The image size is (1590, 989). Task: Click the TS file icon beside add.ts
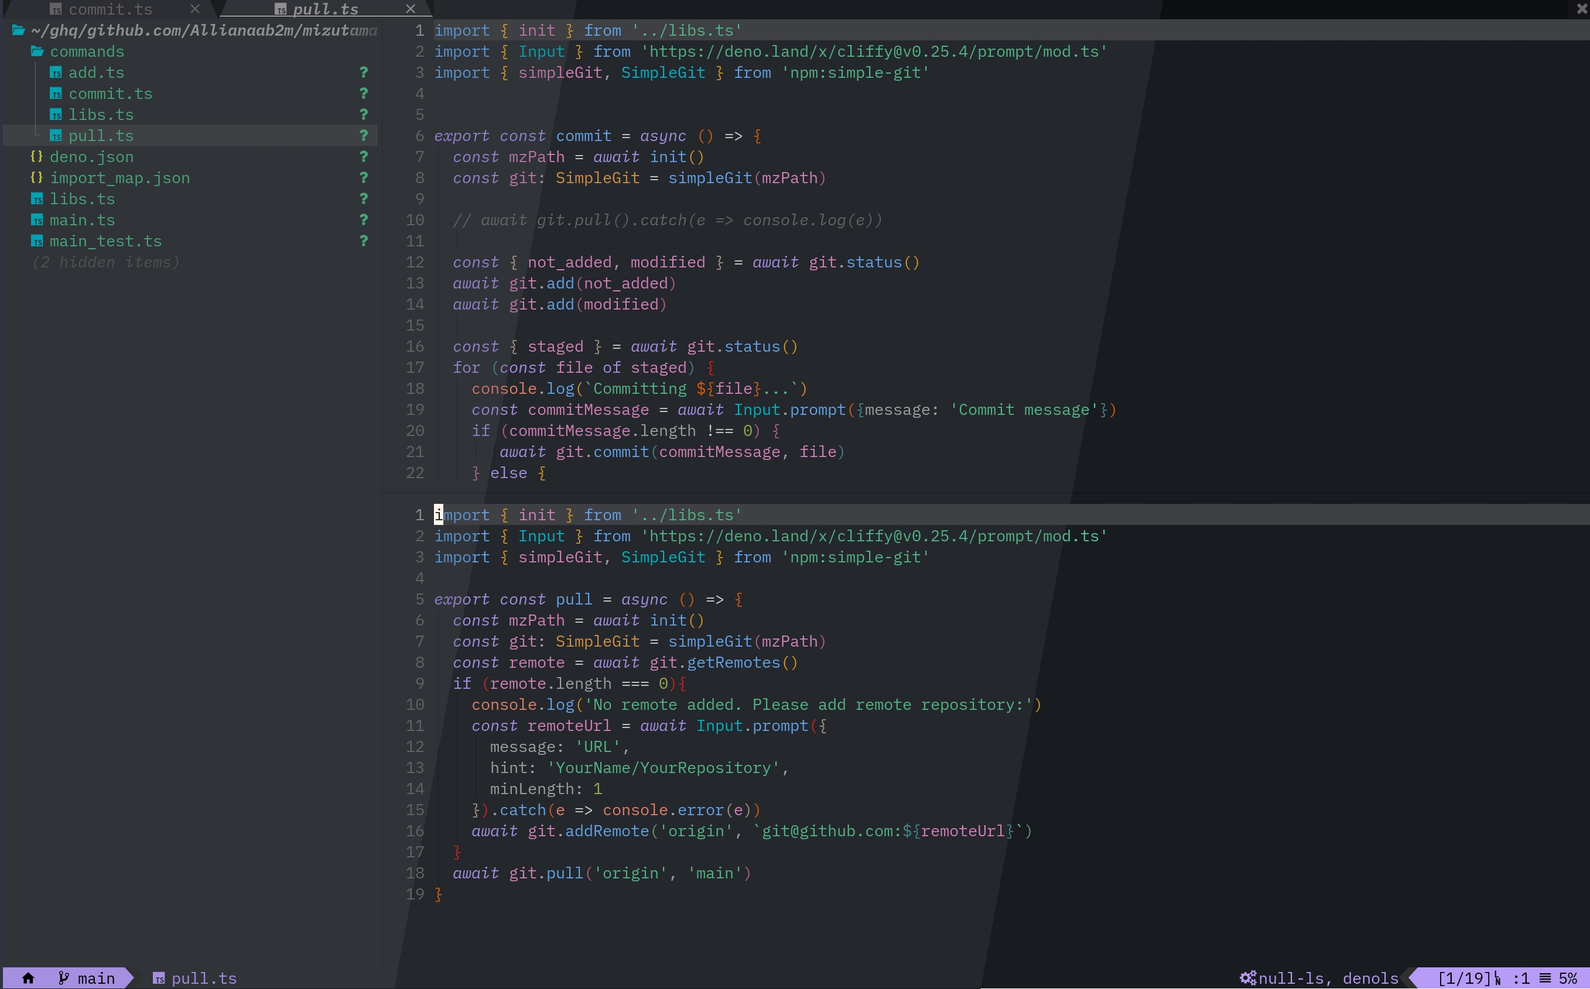(56, 73)
